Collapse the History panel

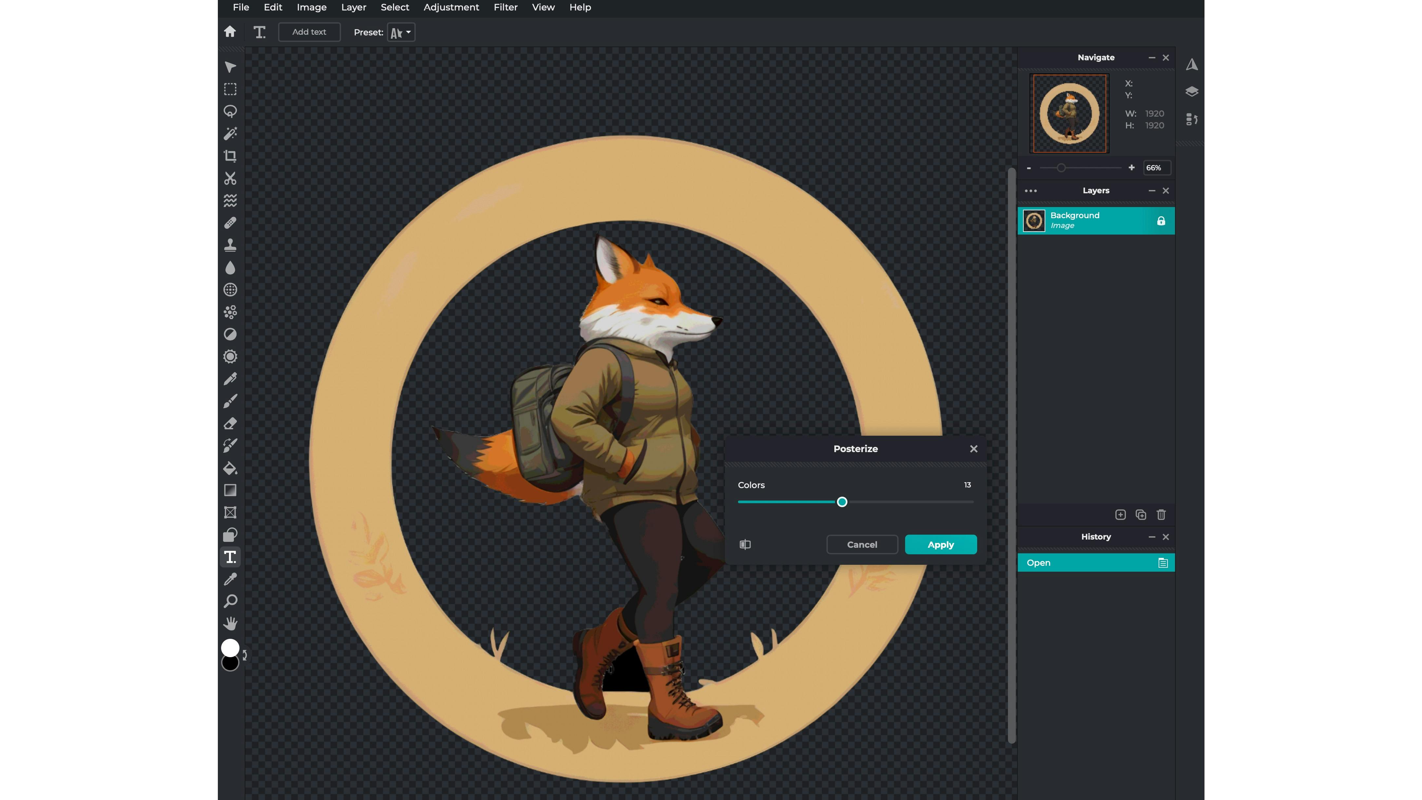coord(1151,537)
